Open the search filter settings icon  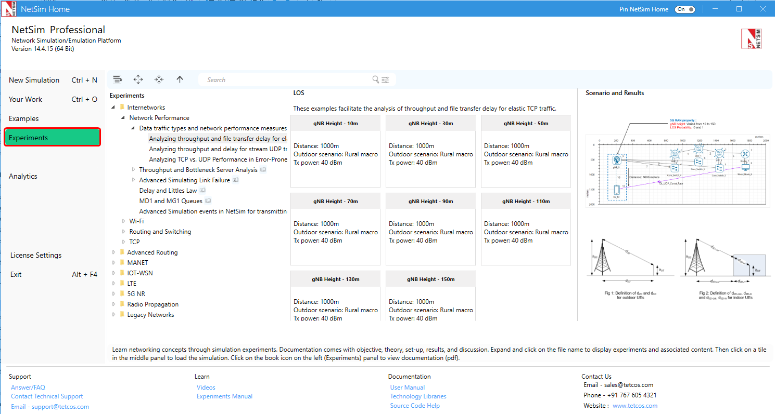385,80
